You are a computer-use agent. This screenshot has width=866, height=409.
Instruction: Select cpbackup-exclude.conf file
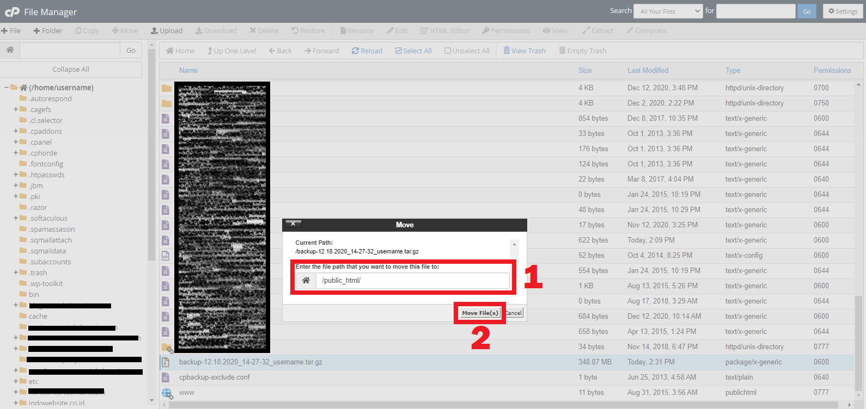(x=215, y=377)
